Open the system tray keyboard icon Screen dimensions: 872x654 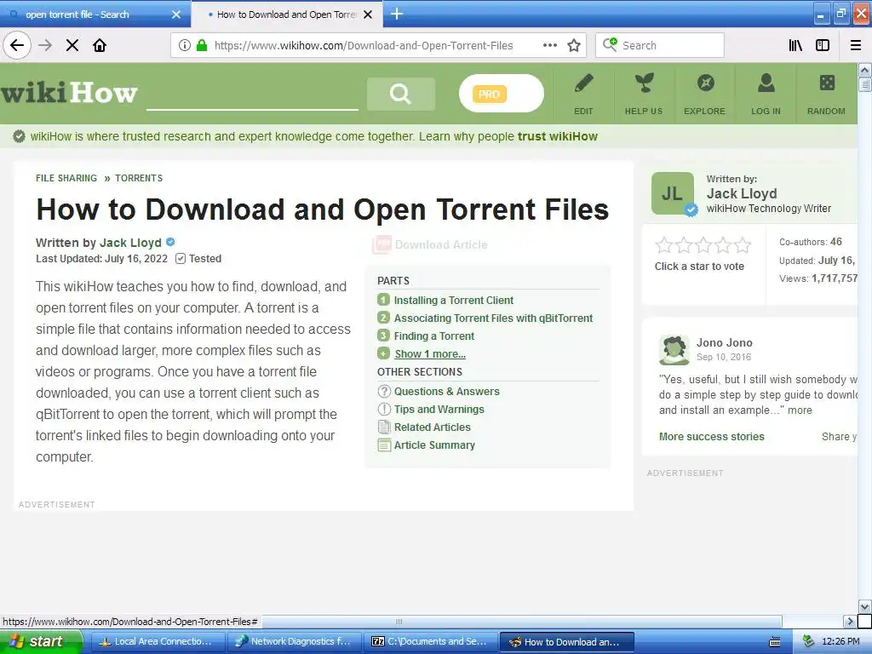775,642
